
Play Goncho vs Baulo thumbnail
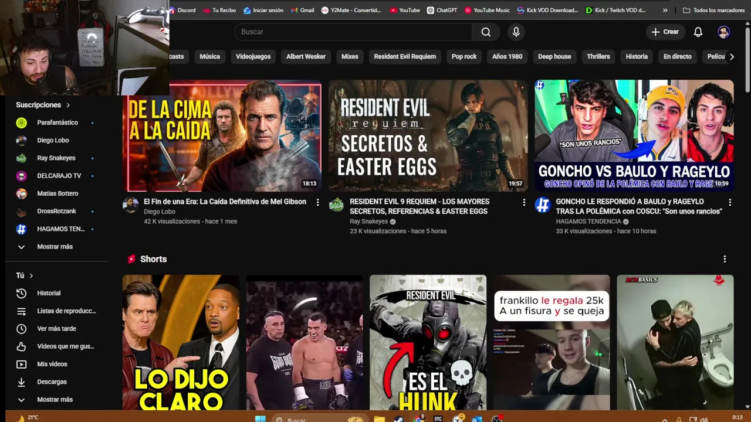pyautogui.click(x=634, y=135)
